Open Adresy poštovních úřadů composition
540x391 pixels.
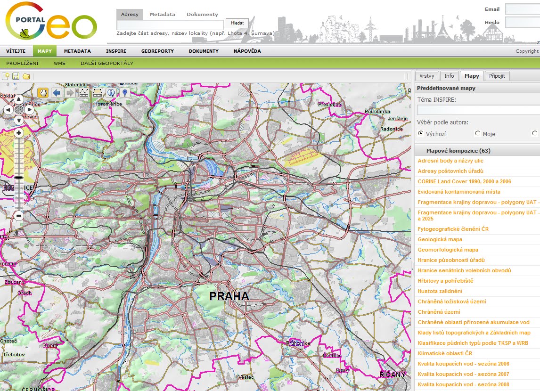[x=450, y=171]
